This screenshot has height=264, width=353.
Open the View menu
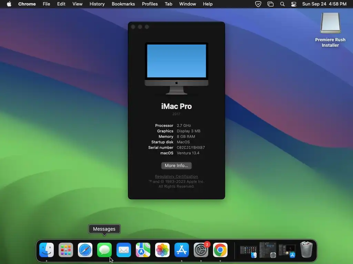point(78,4)
